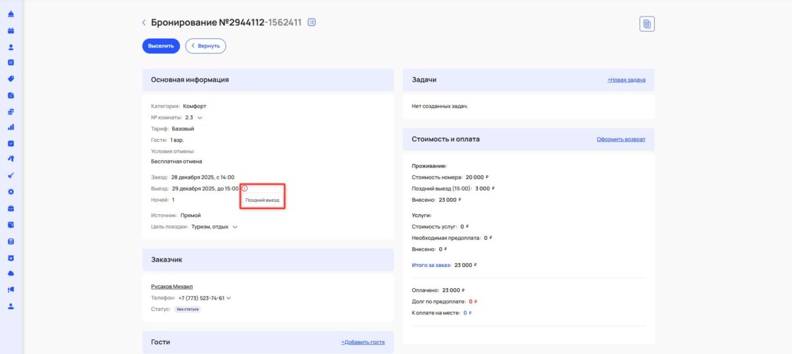Open the checked box tasks icon in sidebar
The width and height of the screenshot is (792, 354).
point(11,143)
